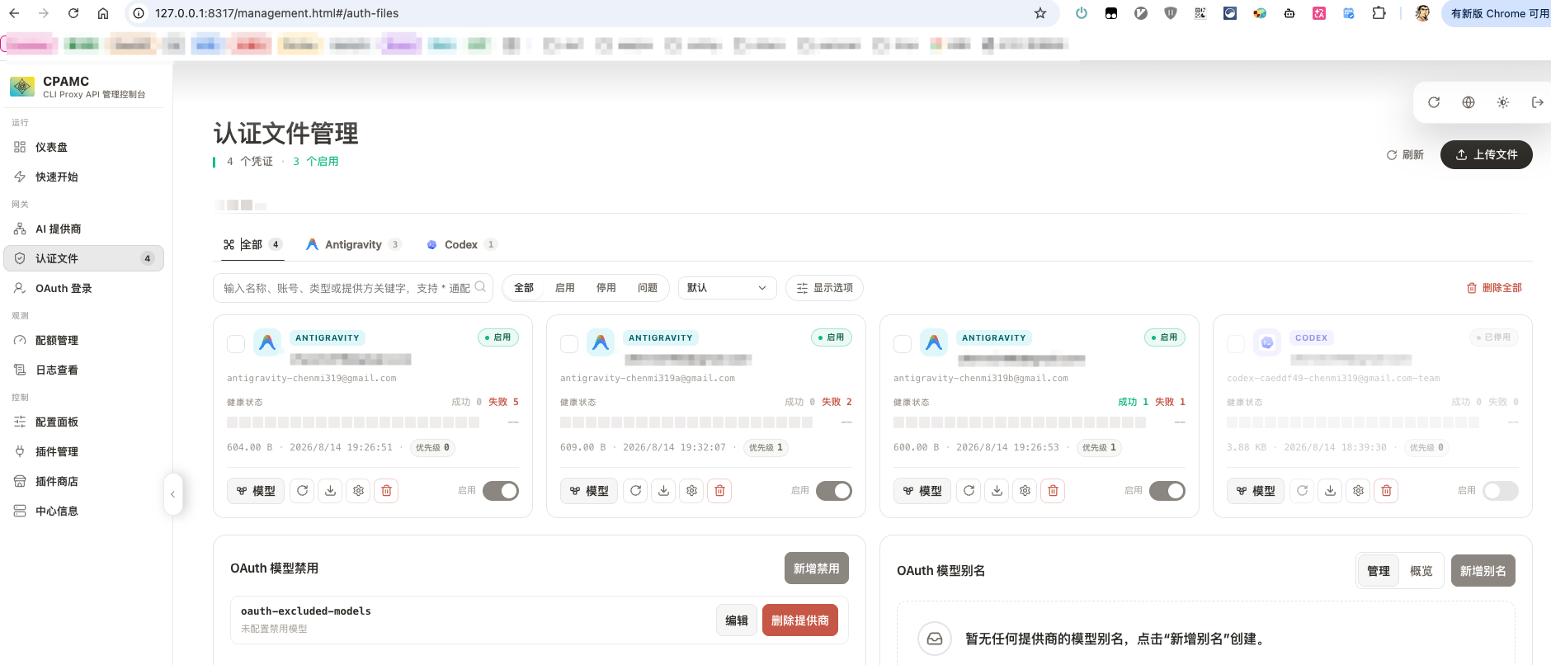Screen dimensions: 1551x665
Task: Tick the checkbox on chenmi319@gmail.com Antigravity card
Action: [x=236, y=344]
